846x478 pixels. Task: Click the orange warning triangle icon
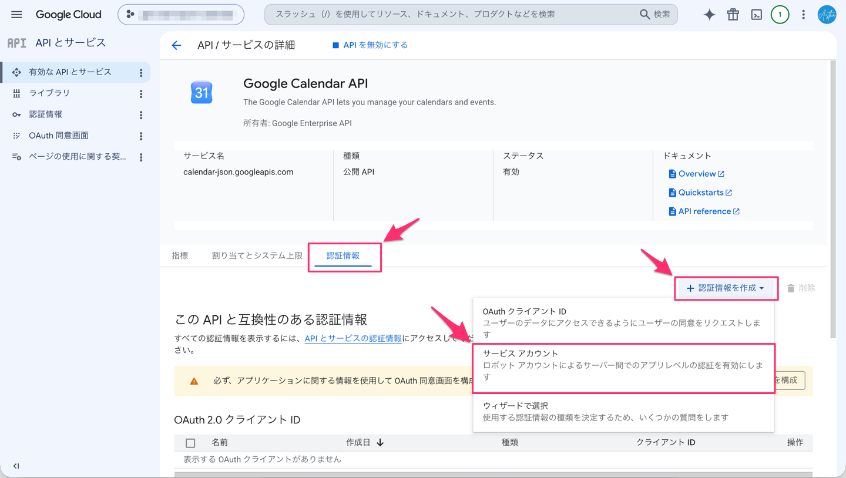(194, 381)
